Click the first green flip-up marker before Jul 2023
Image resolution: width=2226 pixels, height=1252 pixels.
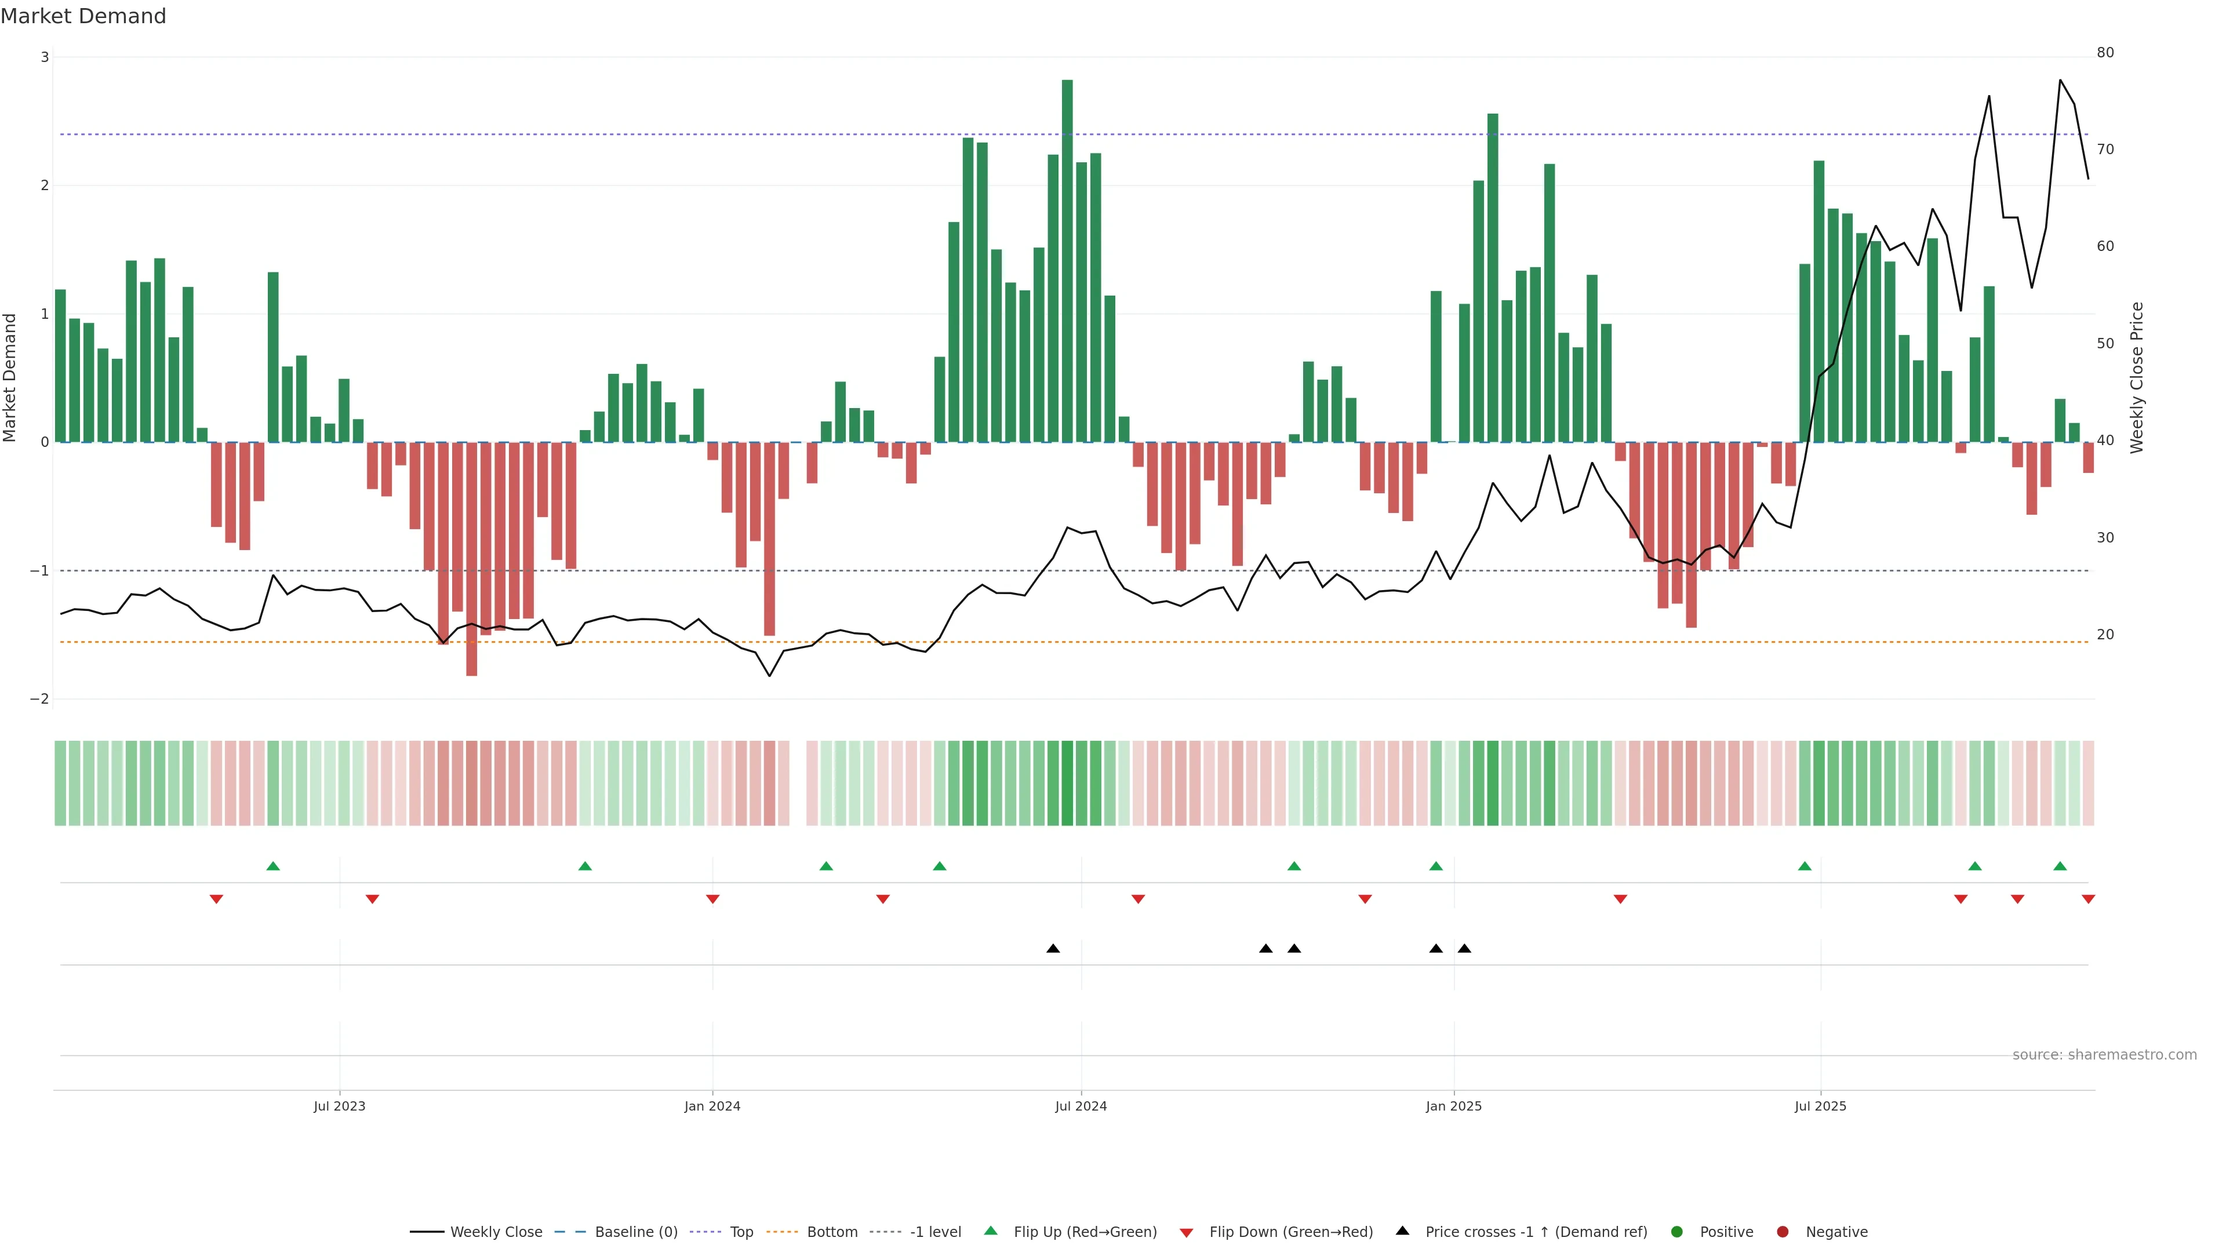(273, 866)
